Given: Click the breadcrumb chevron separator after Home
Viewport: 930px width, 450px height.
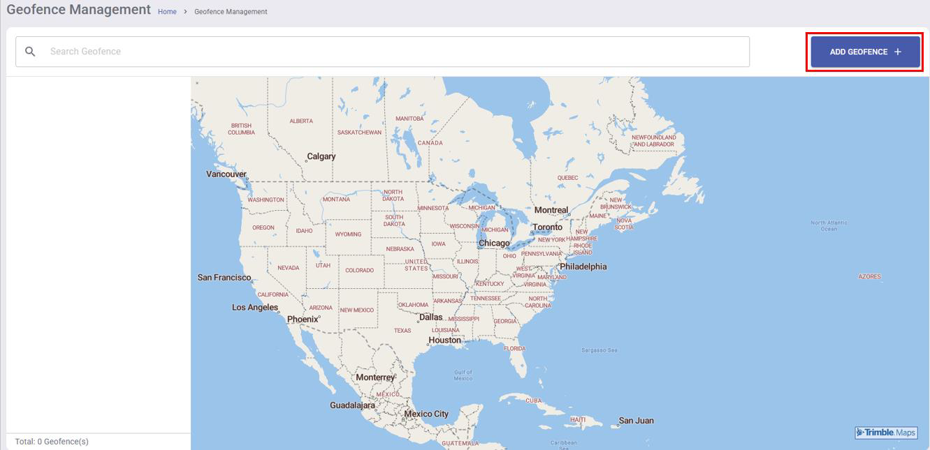Looking at the screenshot, I should pyautogui.click(x=185, y=12).
